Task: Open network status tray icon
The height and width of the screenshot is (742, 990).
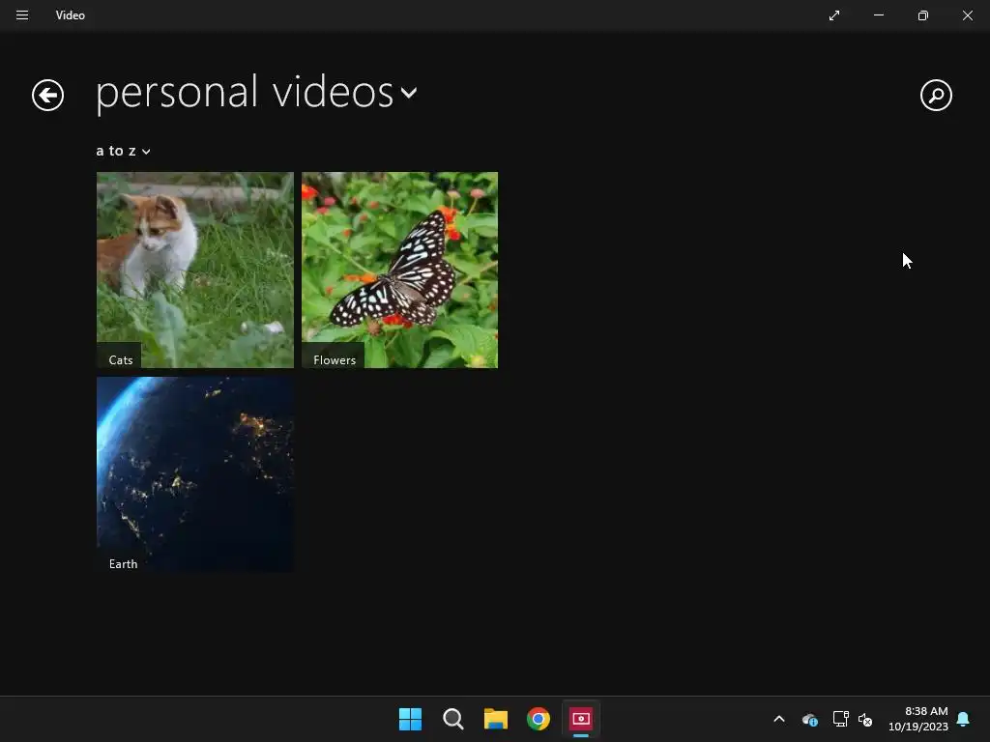Action: point(840,719)
